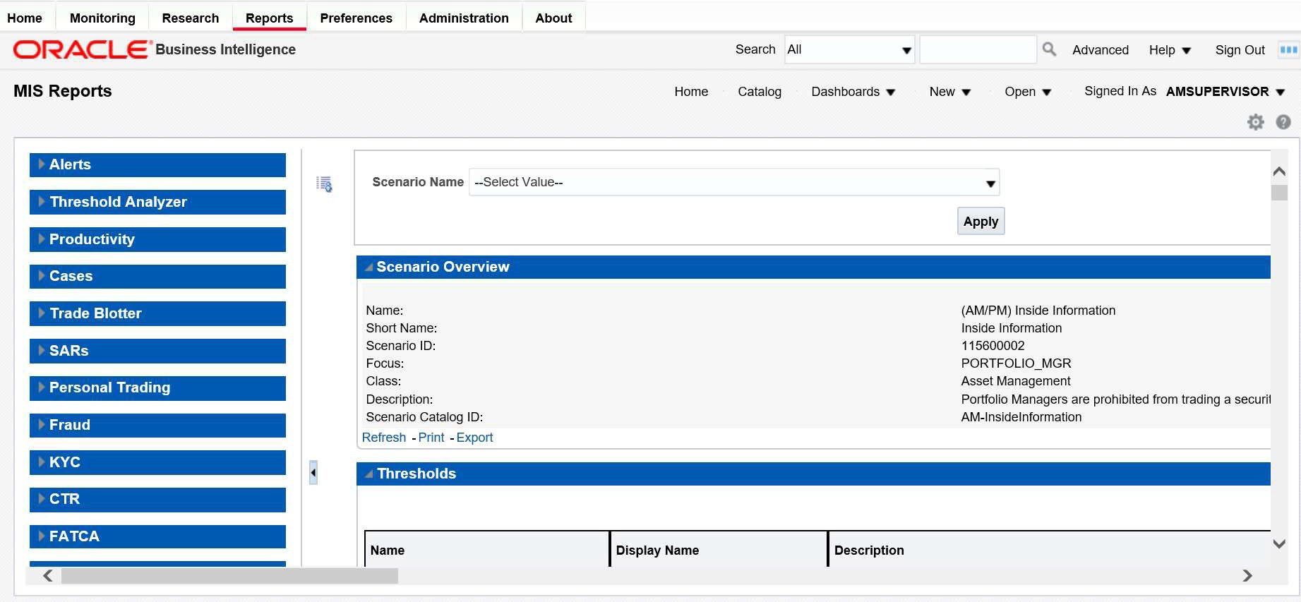Screen dimensions: 1301x602
Task: Go to BI Home link
Action: click(691, 92)
